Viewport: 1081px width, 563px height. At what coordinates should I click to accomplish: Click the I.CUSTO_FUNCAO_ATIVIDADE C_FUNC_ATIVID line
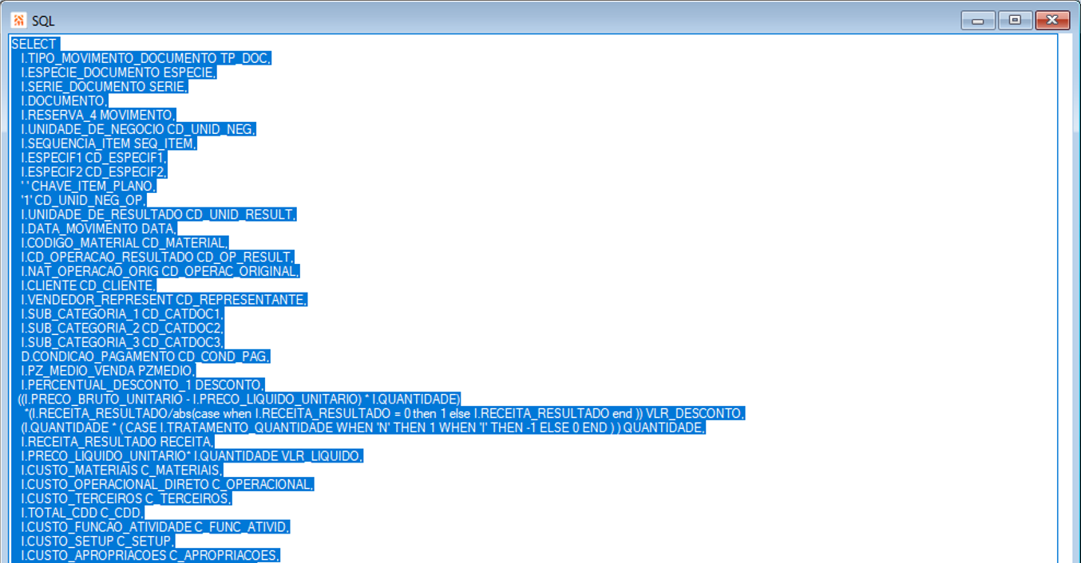point(156,526)
